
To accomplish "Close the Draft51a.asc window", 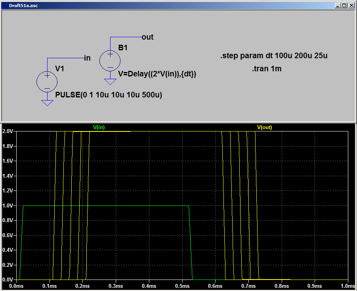I will point(351,6).
